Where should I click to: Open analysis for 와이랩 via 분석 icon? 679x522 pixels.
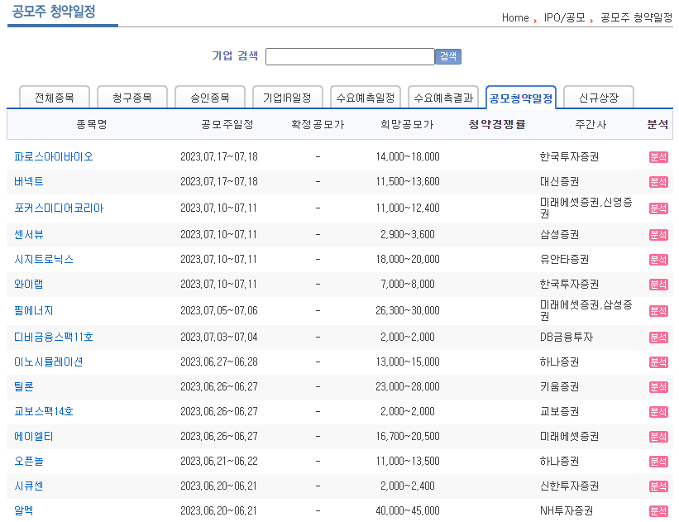(658, 284)
